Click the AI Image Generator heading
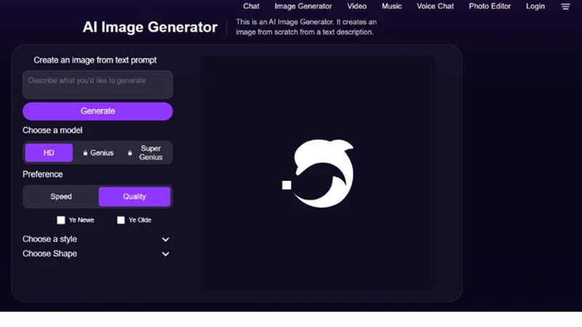 click(x=150, y=27)
